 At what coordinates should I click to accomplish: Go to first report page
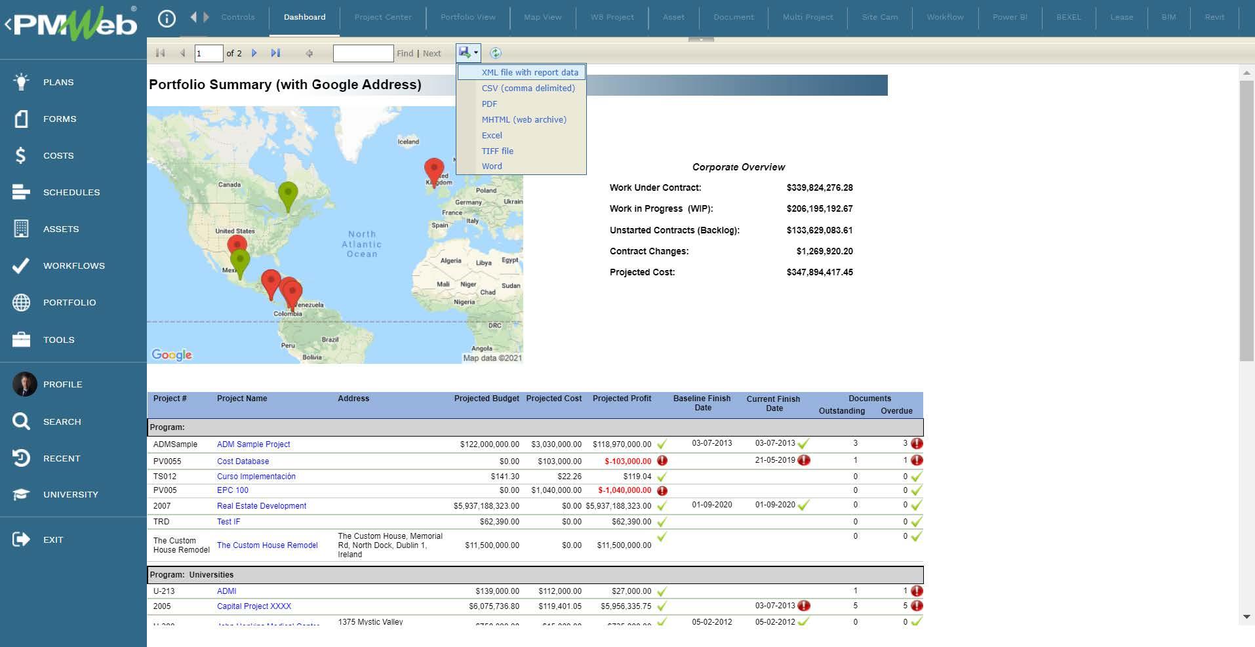pyautogui.click(x=160, y=53)
